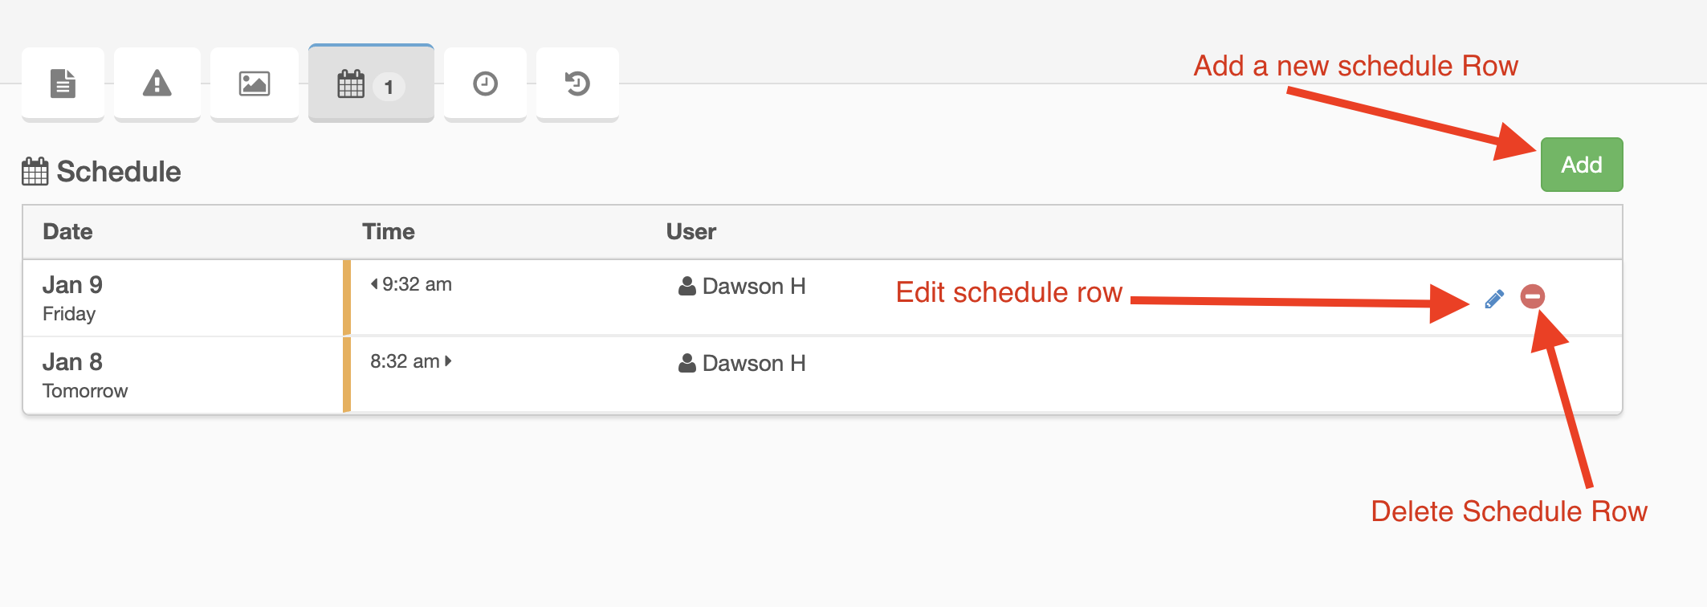Switch to the images tab
The image size is (1707, 607).
click(255, 84)
